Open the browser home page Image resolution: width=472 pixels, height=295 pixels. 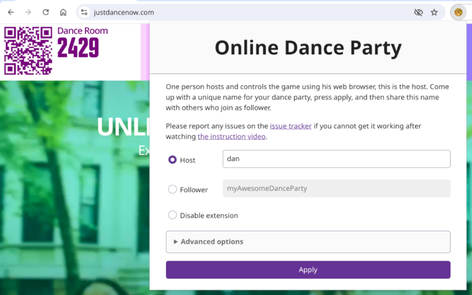(63, 12)
